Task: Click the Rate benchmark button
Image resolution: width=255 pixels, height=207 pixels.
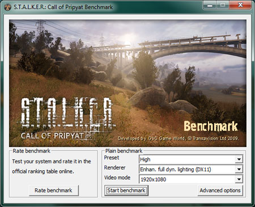Action: [x=54, y=191]
